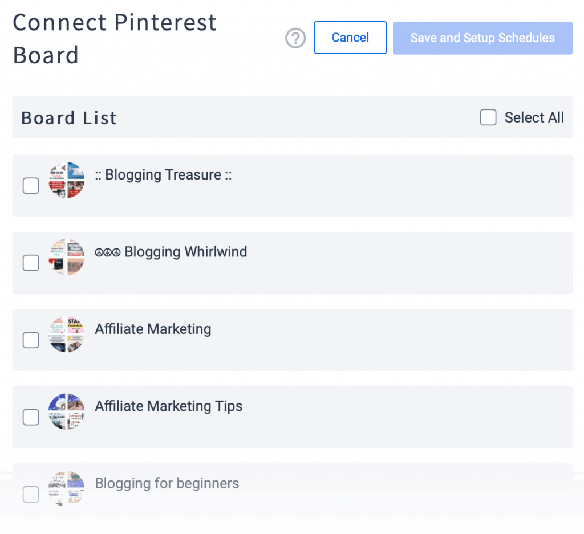This screenshot has height=534, width=584.
Task: Click Save and Setup Schedules
Action: pyautogui.click(x=482, y=38)
